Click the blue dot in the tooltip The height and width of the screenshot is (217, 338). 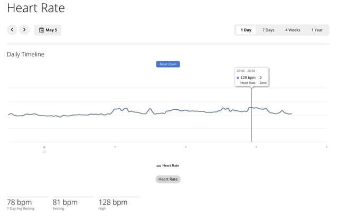[x=238, y=78]
